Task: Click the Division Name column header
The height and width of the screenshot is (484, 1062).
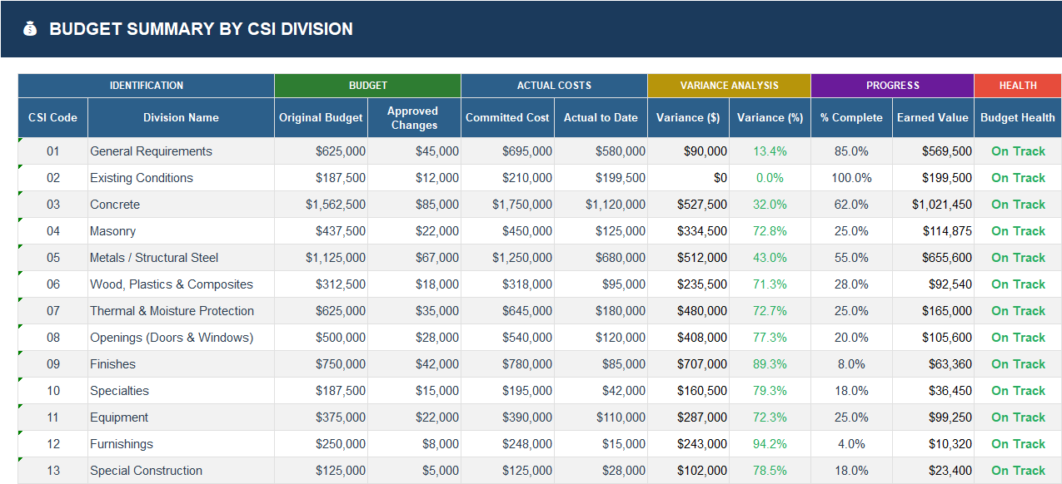Action: click(x=181, y=118)
